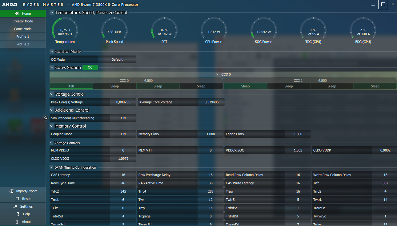Collapse the Memory Control section
Image resolution: width=397 pixels, height=226 pixels.
[x=52, y=126]
